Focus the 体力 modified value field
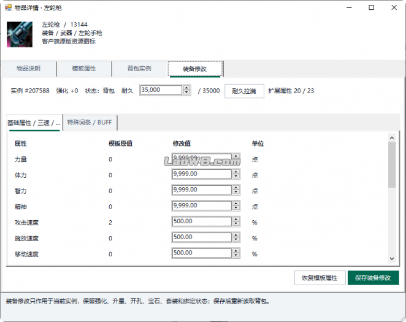 click(202, 174)
